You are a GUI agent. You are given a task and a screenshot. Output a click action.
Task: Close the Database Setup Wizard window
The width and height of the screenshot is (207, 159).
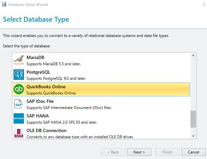204,4
